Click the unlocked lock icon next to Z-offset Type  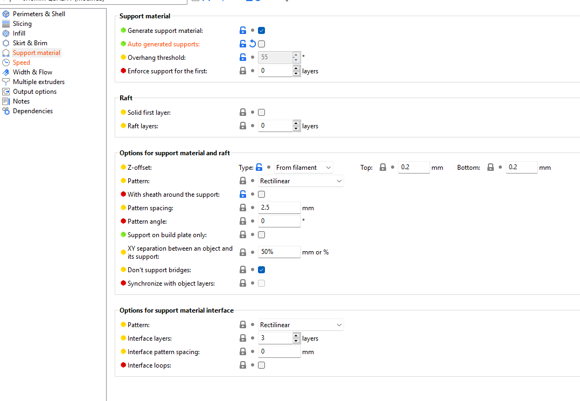(259, 168)
